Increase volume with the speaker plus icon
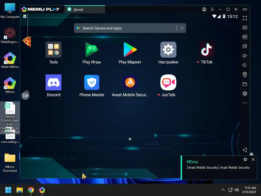The height and width of the screenshot is (196, 261). tap(245, 56)
